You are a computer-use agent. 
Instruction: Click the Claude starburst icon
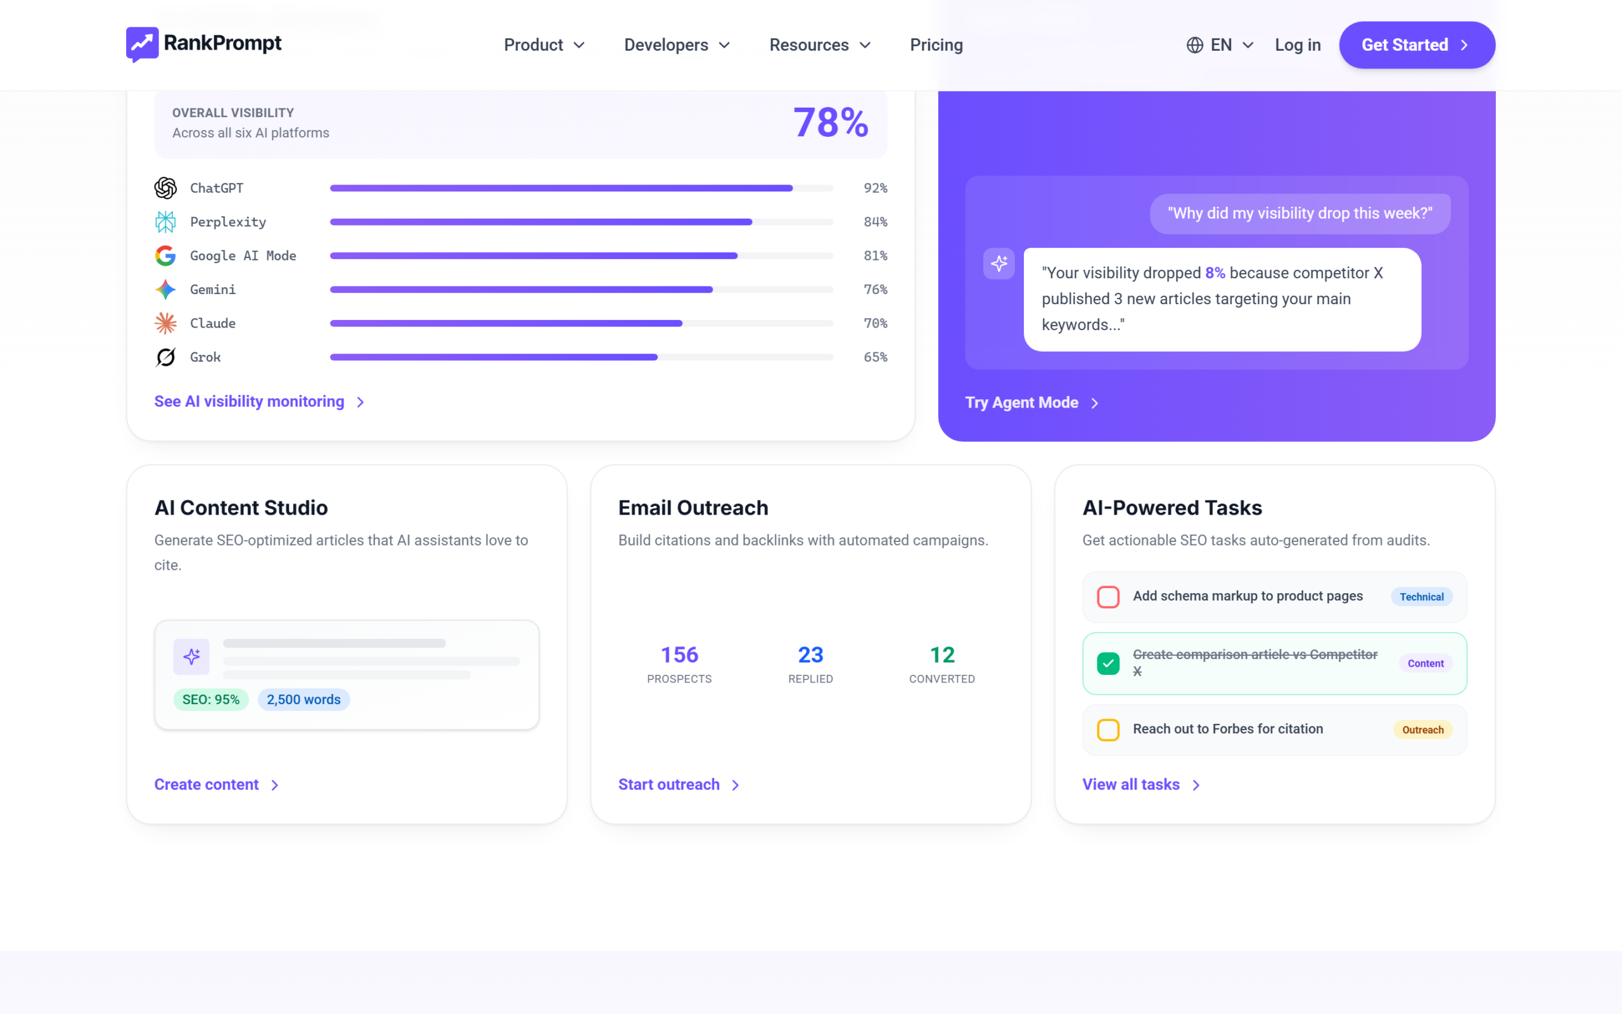(165, 323)
